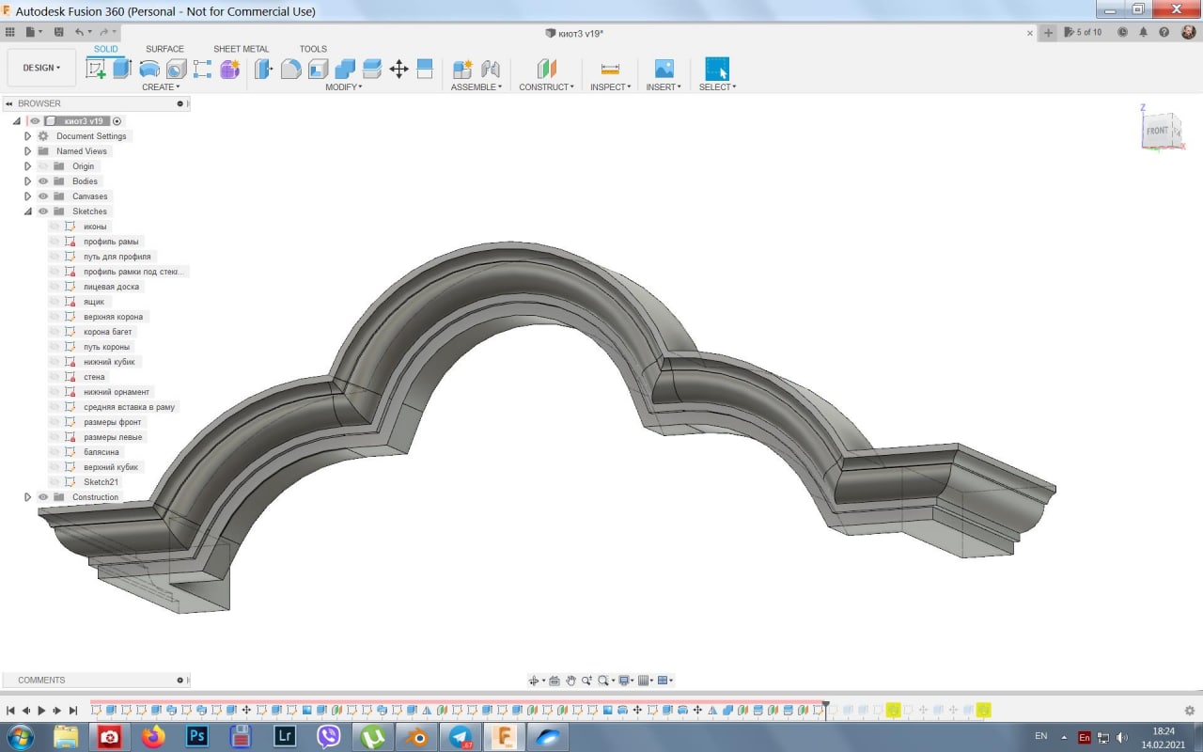Click the Insert image icon
1203x752 pixels.
point(664,69)
